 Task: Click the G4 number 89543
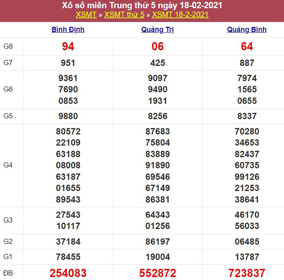68,200
